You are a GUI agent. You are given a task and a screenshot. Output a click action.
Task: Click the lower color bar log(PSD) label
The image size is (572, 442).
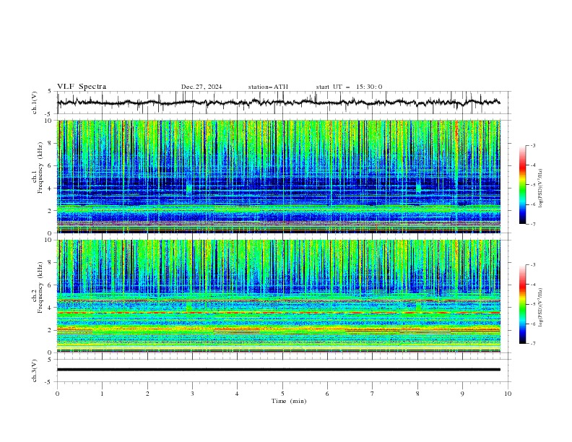[x=541, y=308]
